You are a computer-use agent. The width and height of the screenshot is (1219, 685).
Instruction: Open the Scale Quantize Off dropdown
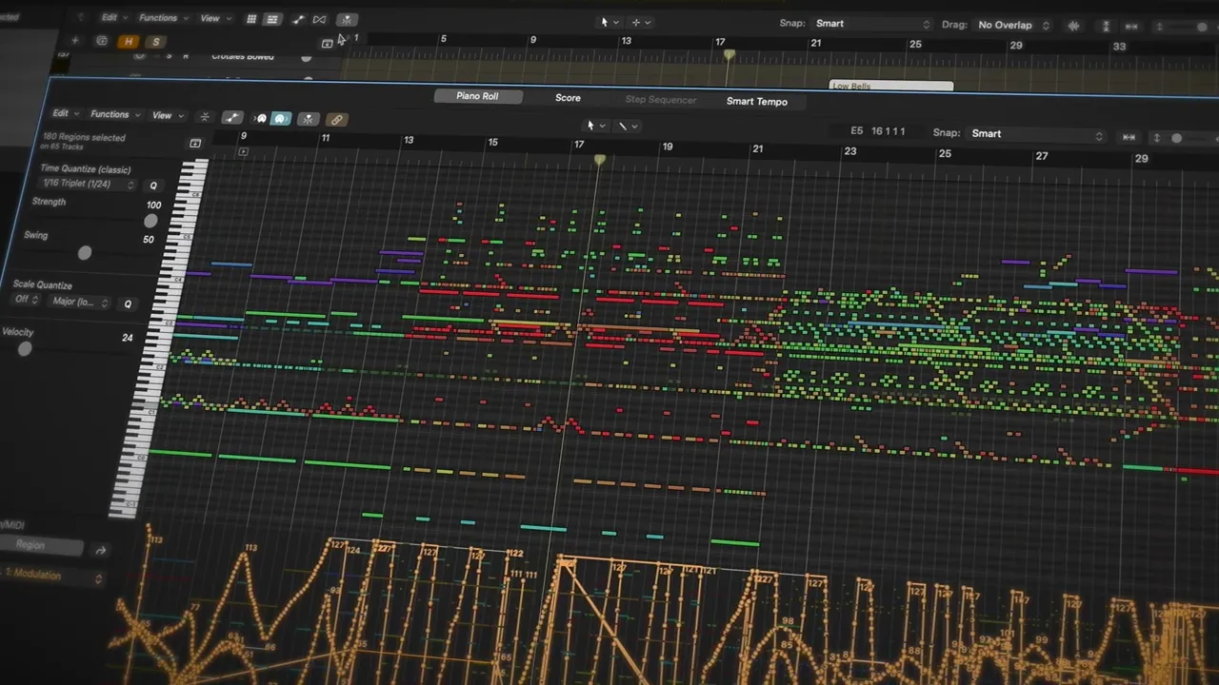(x=26, y=300)
